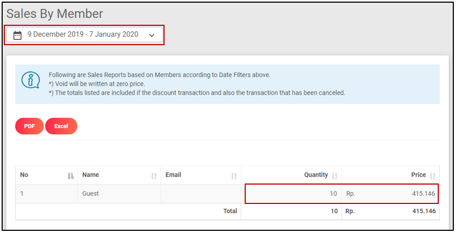Select the Name column header label
Viewport: 456px width, 233px height.
click(90, 175)
